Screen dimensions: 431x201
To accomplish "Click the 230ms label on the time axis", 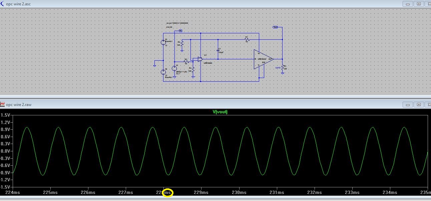I will point(239,192).
